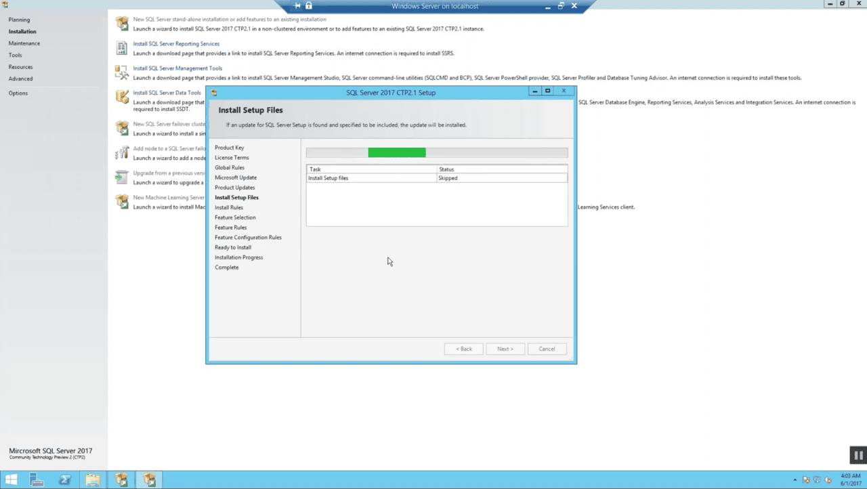Screen dimensions: 867x489
Task: Click New SQL Server stand-alone installation link
Action: (x=230, y=20)
